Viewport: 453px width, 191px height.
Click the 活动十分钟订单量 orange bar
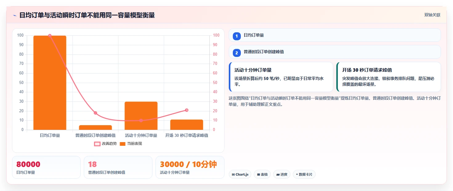[141, 116]
